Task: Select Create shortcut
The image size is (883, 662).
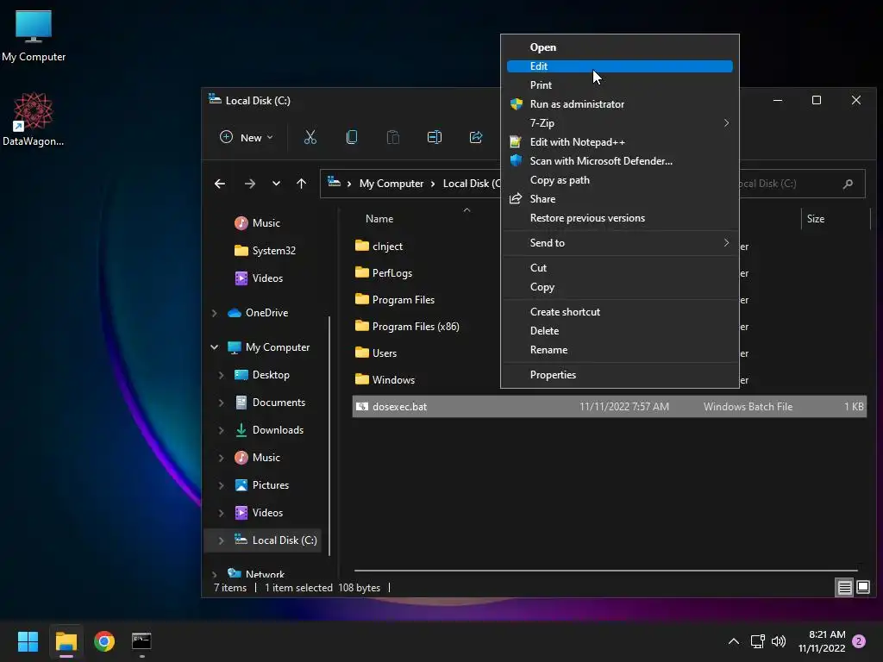Action: click(x=619, y=312)
